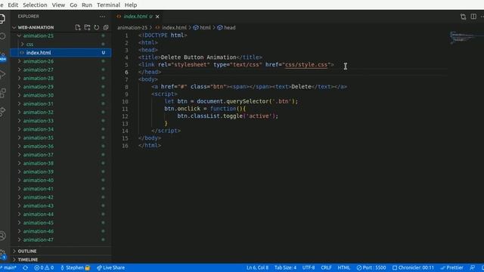Click the main branch indicator in status bar
This screenshot has height=272, width=484.
coord(8,267)
